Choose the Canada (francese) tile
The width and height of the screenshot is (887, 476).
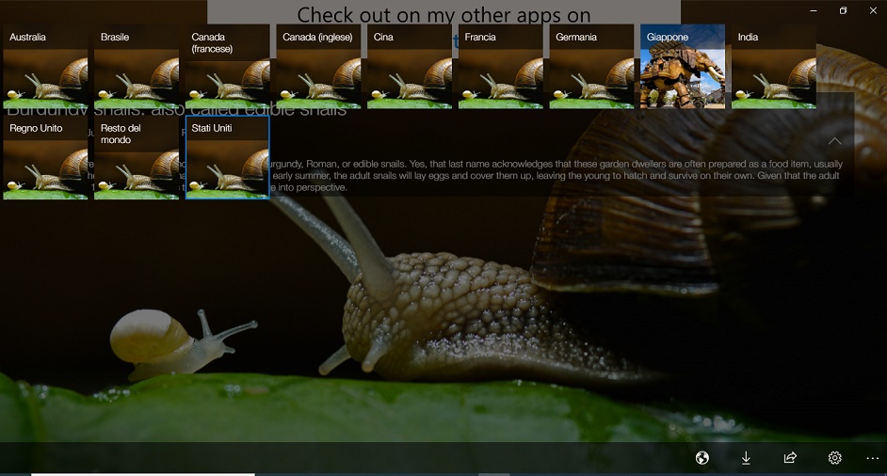pyautogui.click(x=228, y=66)
